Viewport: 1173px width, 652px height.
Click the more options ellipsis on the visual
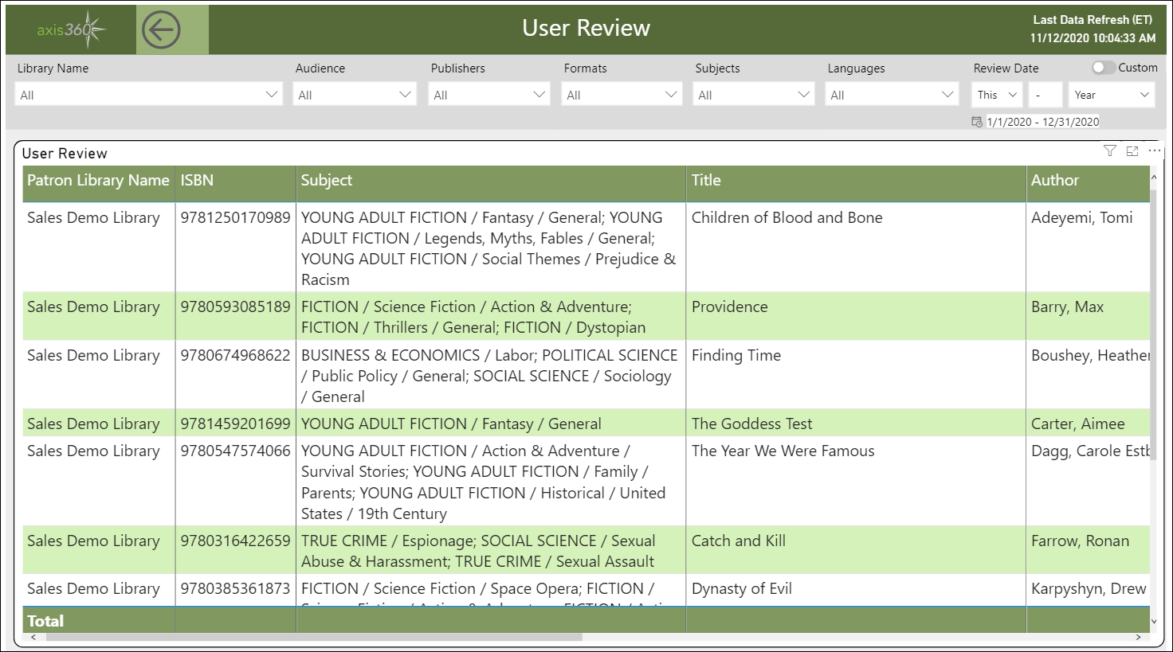(1155, 150)
